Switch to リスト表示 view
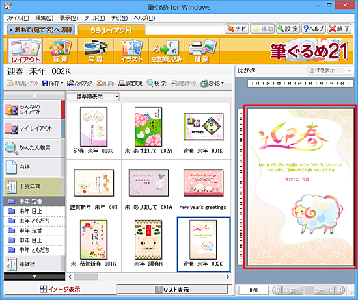This screenshot has height=300, width=358. [172, 290]
